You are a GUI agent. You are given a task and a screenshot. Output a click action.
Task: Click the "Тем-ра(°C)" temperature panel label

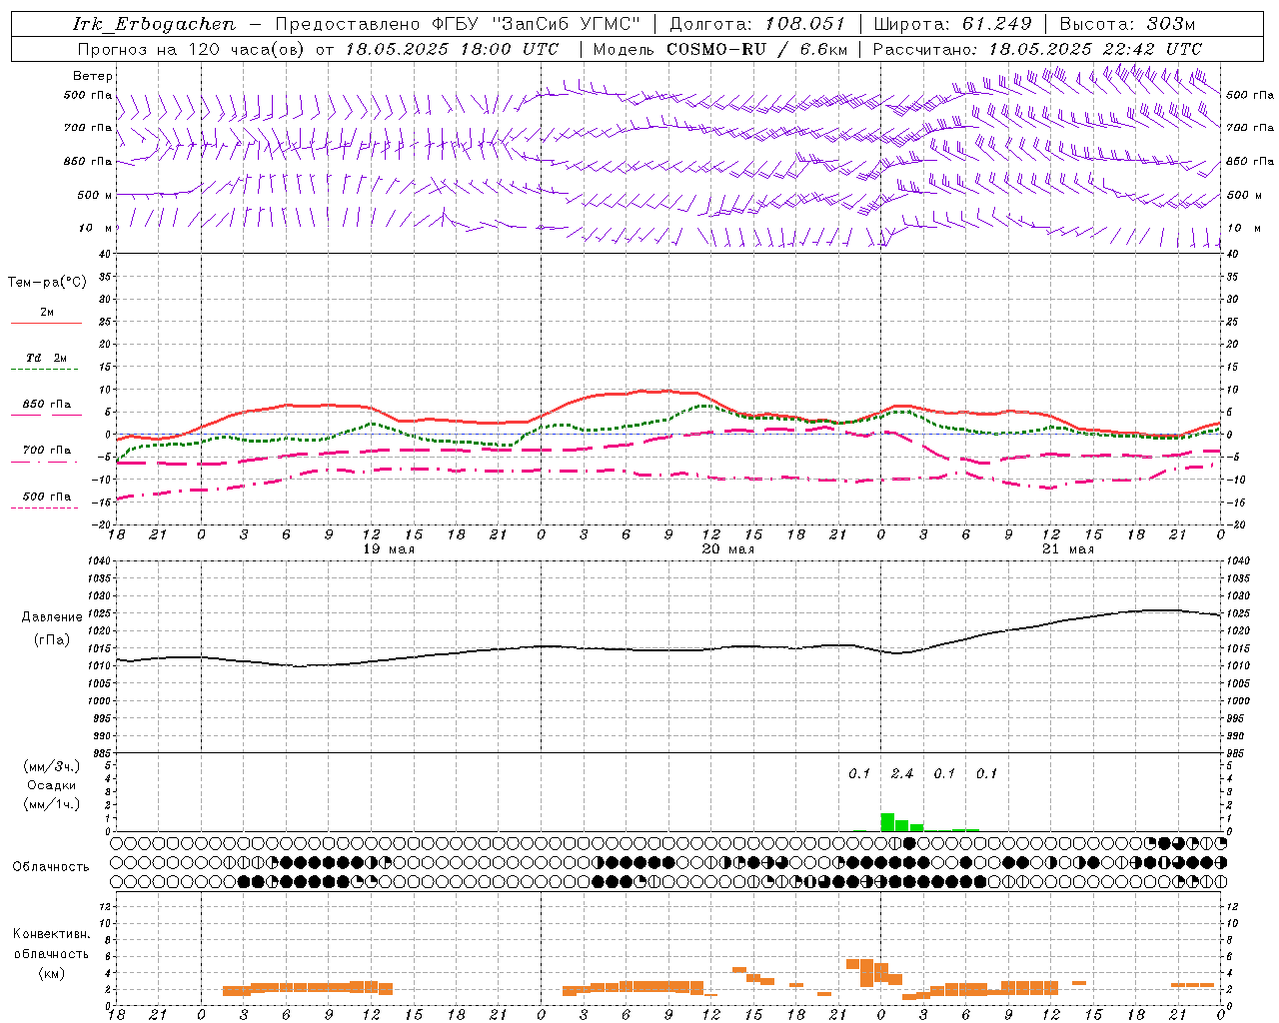[47, 282]
